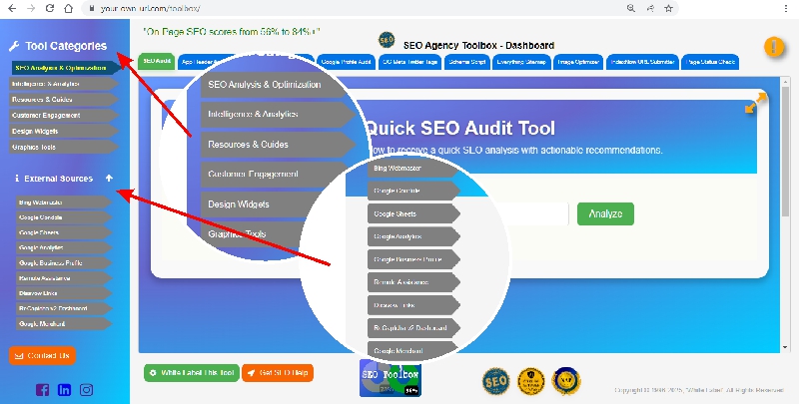Open the Facebook icon link
Viewport: 799px width, 404px height.
[42, 390]
